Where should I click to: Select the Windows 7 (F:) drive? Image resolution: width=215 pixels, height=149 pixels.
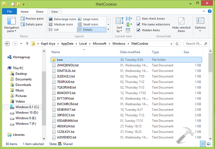(23, 124)
